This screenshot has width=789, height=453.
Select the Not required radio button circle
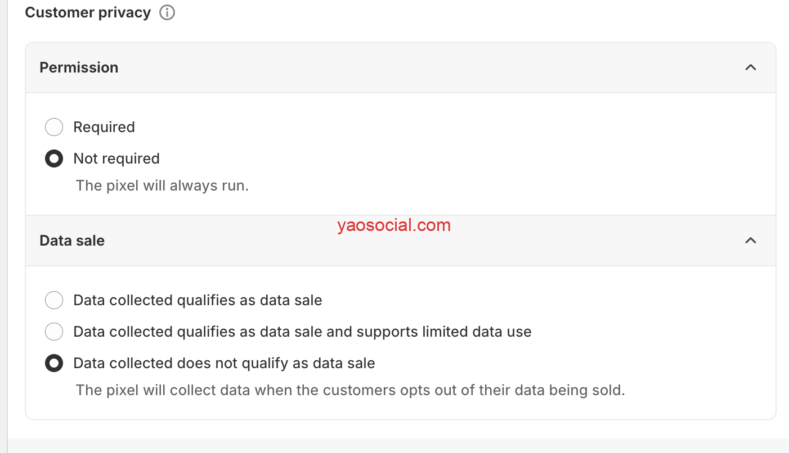54,159
